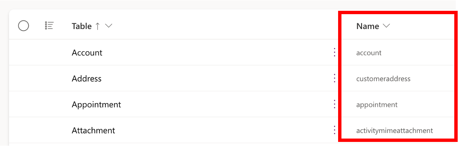The image size is (458, 146).
Task: Select the Account row via its left selection area
Action: coord(23,53)
